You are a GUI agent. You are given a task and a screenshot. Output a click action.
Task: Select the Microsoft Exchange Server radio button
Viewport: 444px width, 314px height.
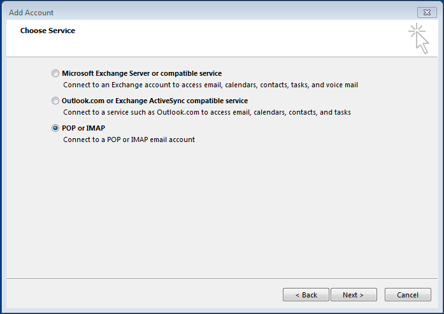click(x=55, y=73)
